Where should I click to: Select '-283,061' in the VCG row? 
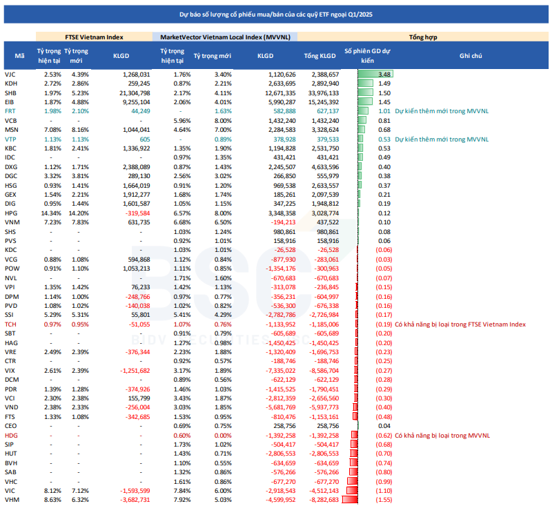click(326, 260)
